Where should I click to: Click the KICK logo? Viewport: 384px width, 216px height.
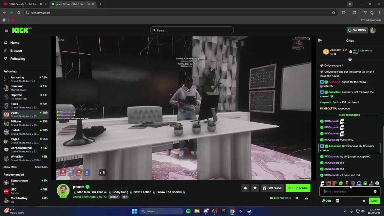(x=22, y=30)
